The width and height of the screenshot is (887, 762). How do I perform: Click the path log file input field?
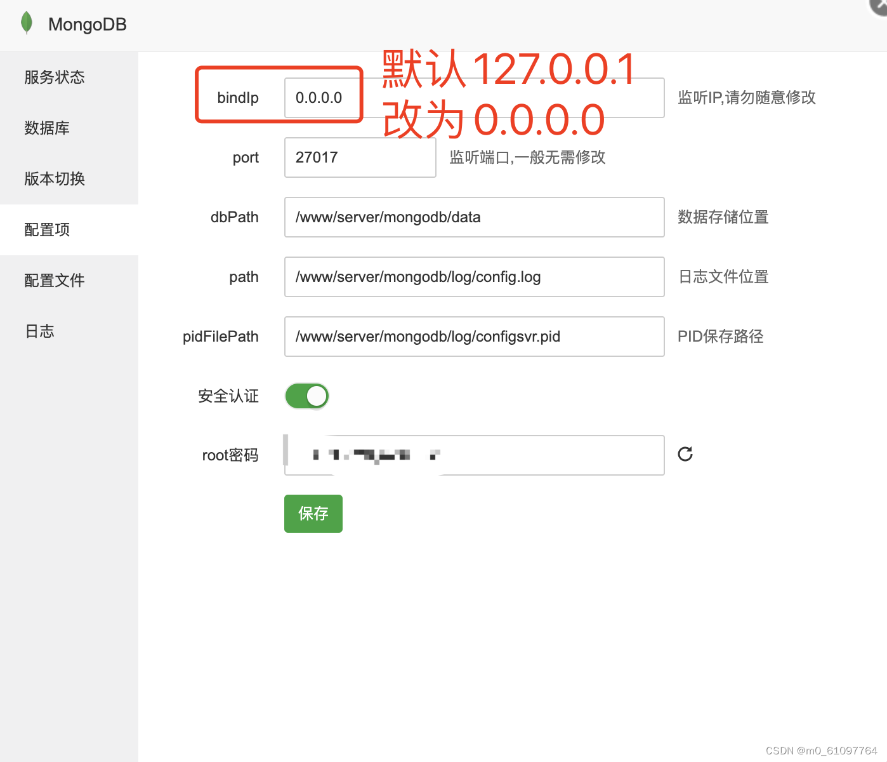click(x=475, y=277)
